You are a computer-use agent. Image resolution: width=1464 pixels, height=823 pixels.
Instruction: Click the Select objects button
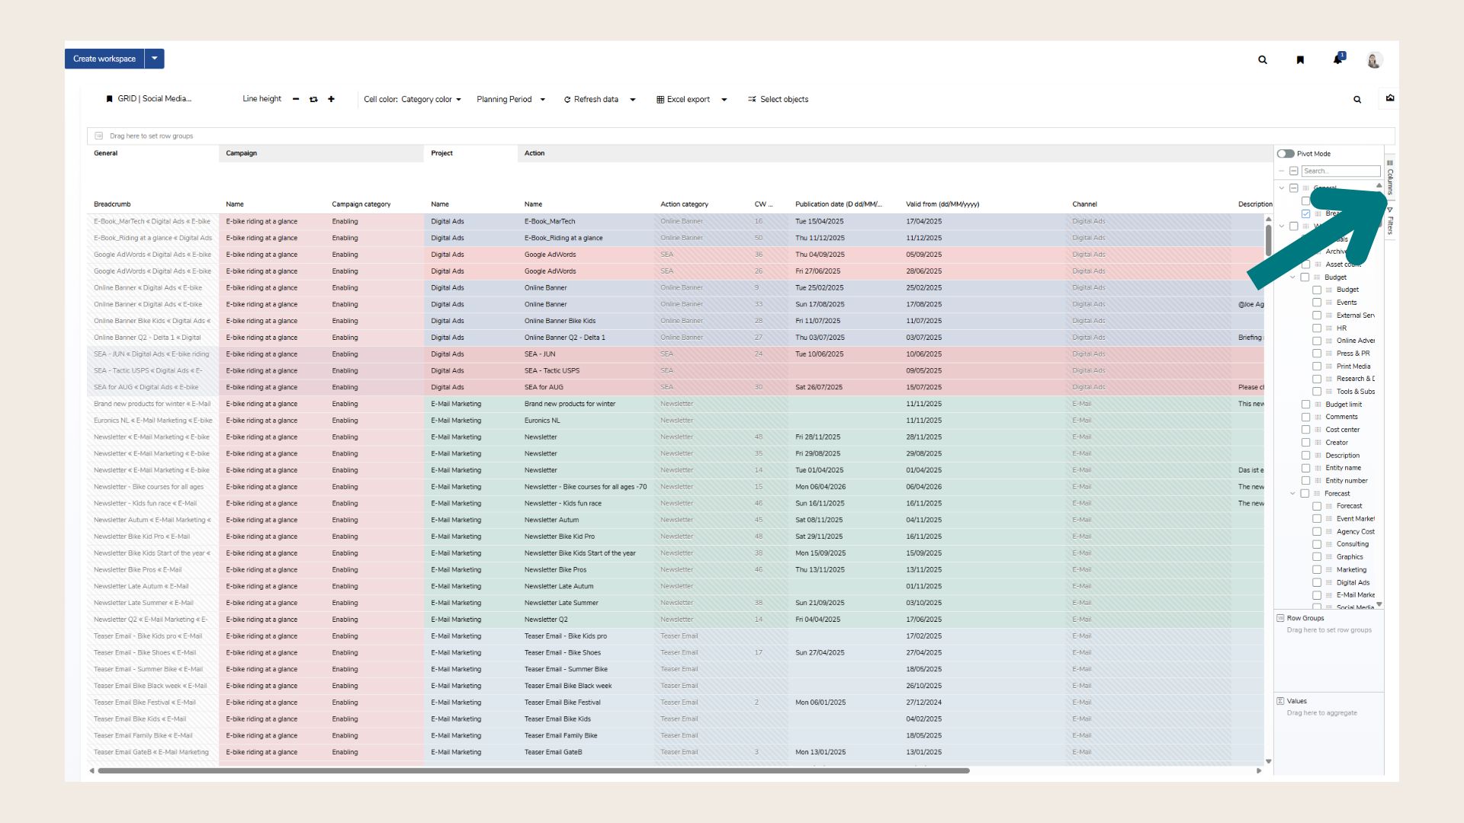pos(778,99)
